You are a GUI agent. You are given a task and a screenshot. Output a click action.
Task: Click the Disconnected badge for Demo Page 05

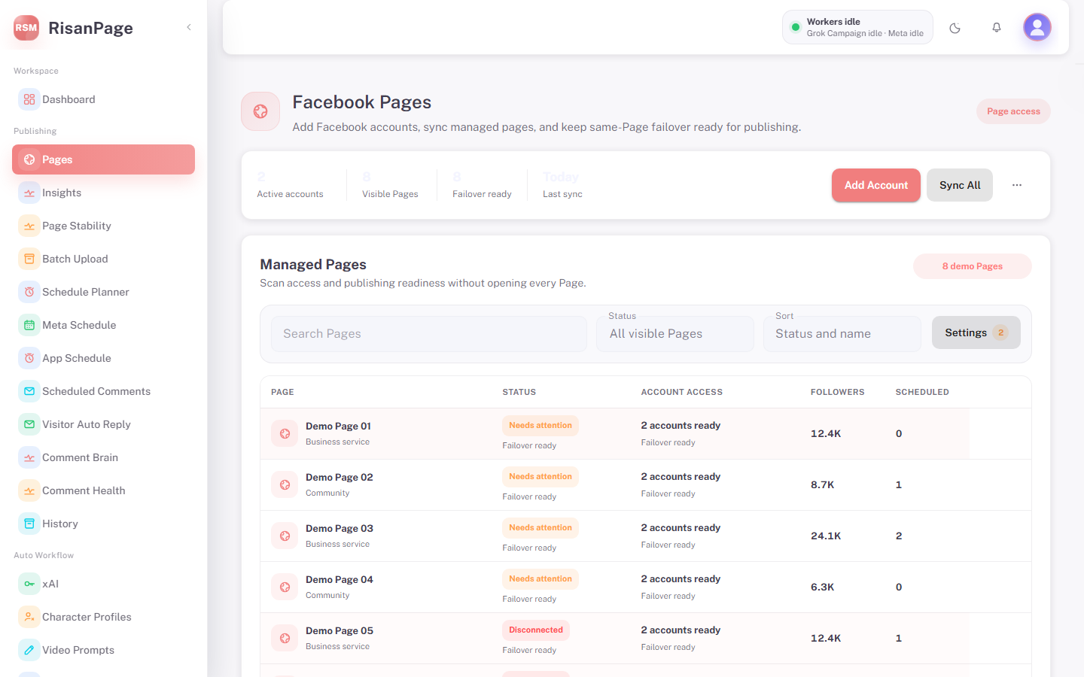click(536, 630)
